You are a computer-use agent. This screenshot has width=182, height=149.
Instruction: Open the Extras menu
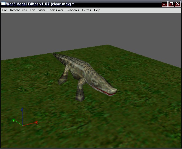(x=86, y=10)
